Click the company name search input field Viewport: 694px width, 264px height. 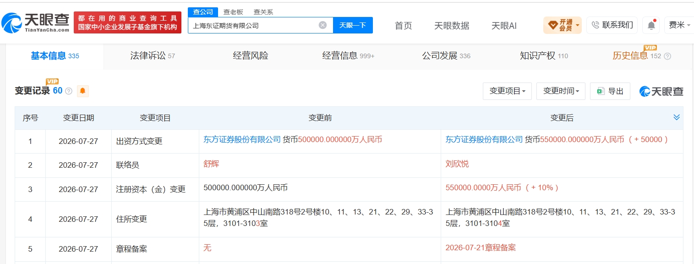tap(254, 25)
